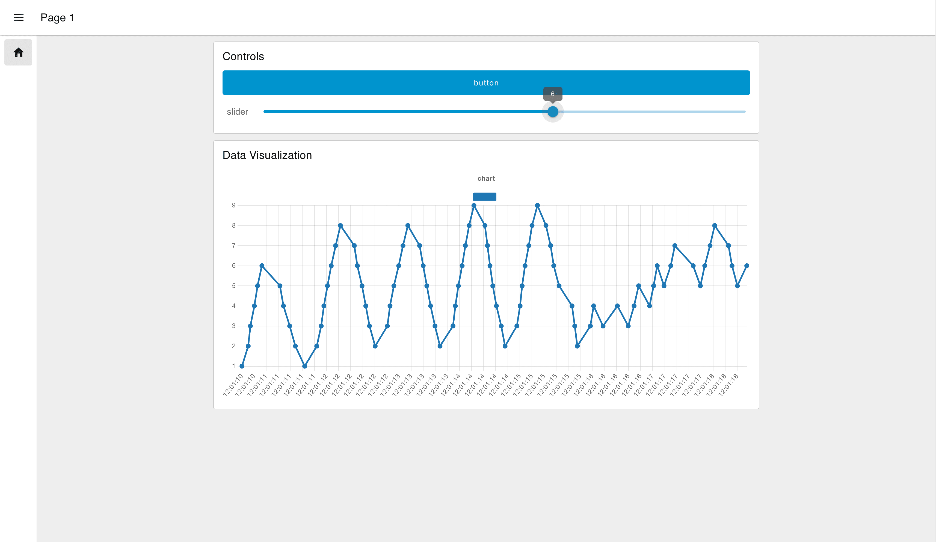This screenshot has height=542, width=936.
Task: Select the Home icon in the sidebar
Action: point(18,53)
